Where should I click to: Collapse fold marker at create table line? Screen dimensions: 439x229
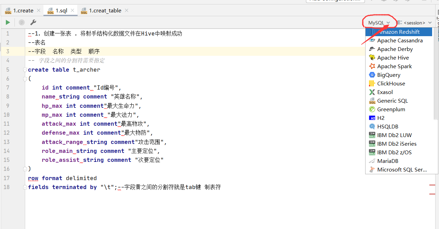(x=25, y=70)
